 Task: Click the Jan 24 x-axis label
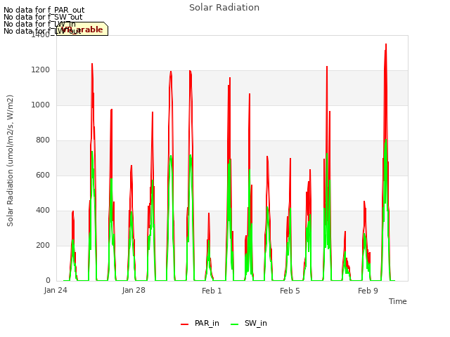(56, 290)
